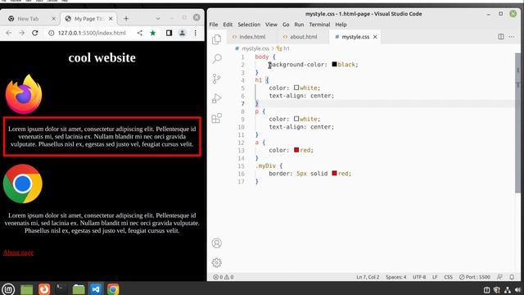Click the LF end-of-line status entry
Screen dimensions: 524x295
pyautogui.click(x=435, y=277)
